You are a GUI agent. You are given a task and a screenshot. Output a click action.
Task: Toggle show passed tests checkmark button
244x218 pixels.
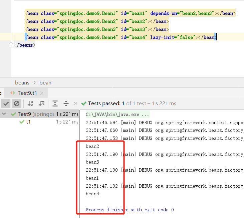pyautogui.click(x=6, y=103)
